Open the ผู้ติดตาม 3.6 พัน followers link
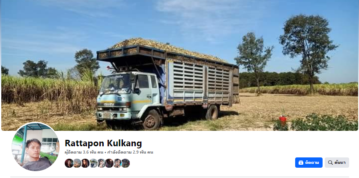This screenshot has height=178, width=359. (x=84, y=152)
